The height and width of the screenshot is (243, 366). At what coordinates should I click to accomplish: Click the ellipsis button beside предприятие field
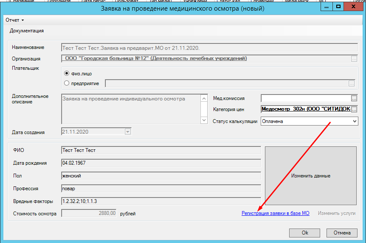pyautogui.click(x=351, y=83)
